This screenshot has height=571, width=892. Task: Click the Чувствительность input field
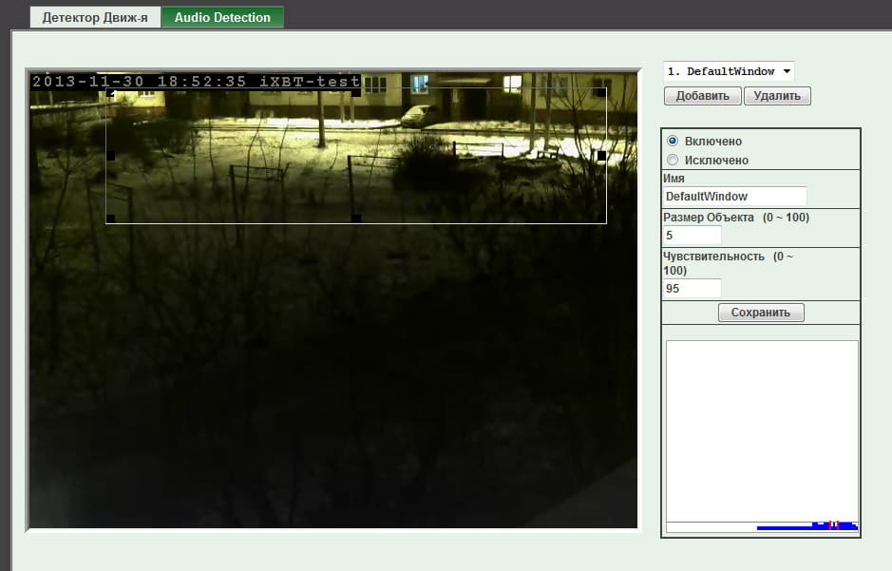693,288
